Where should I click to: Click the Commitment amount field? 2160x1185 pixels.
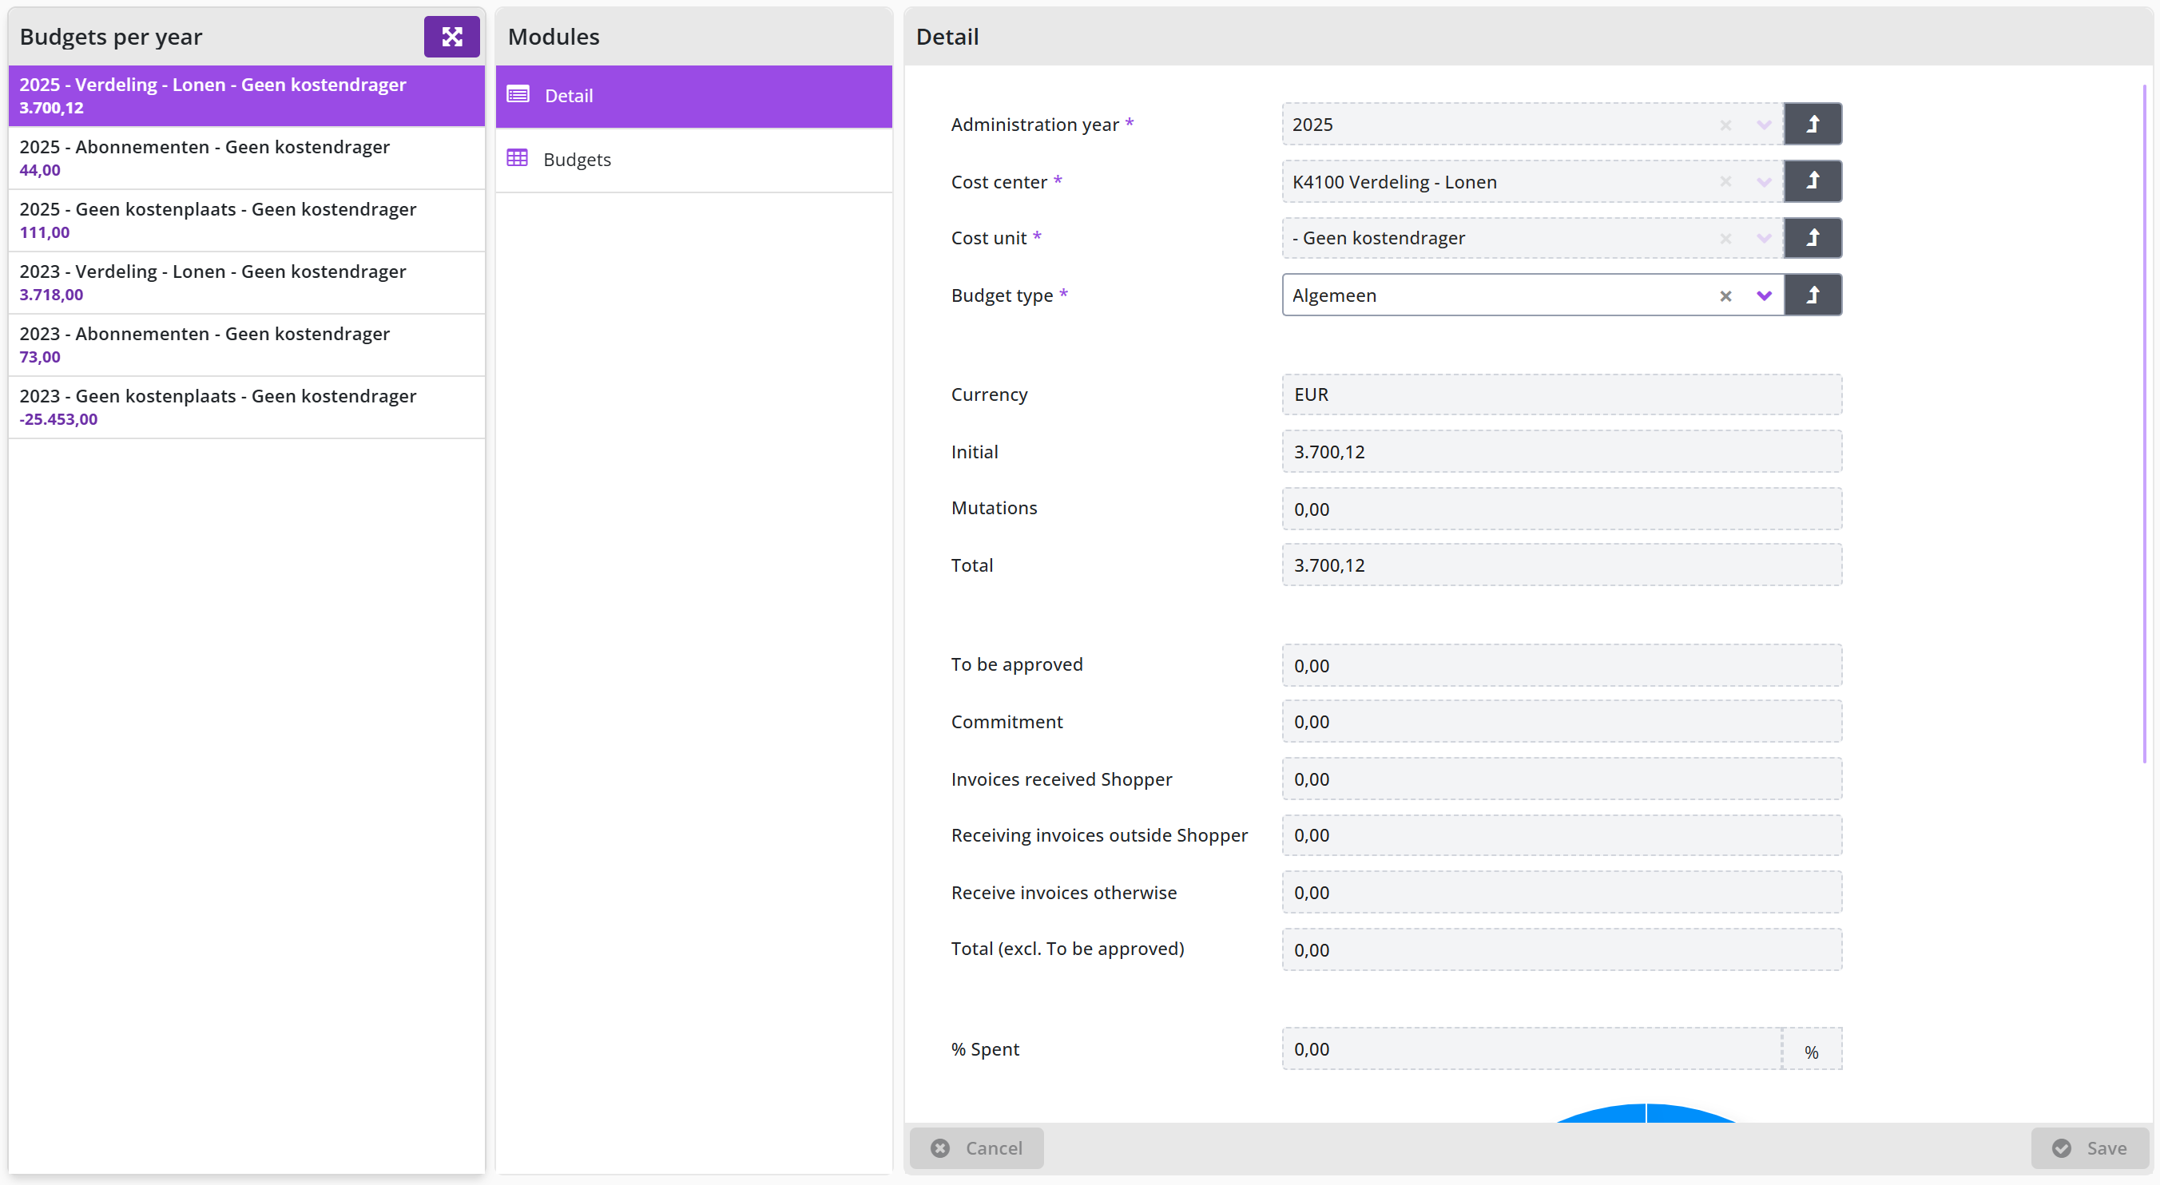coord(1562,722)
